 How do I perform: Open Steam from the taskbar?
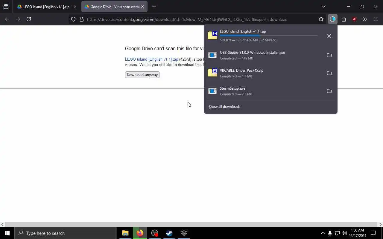click(169, 233)
